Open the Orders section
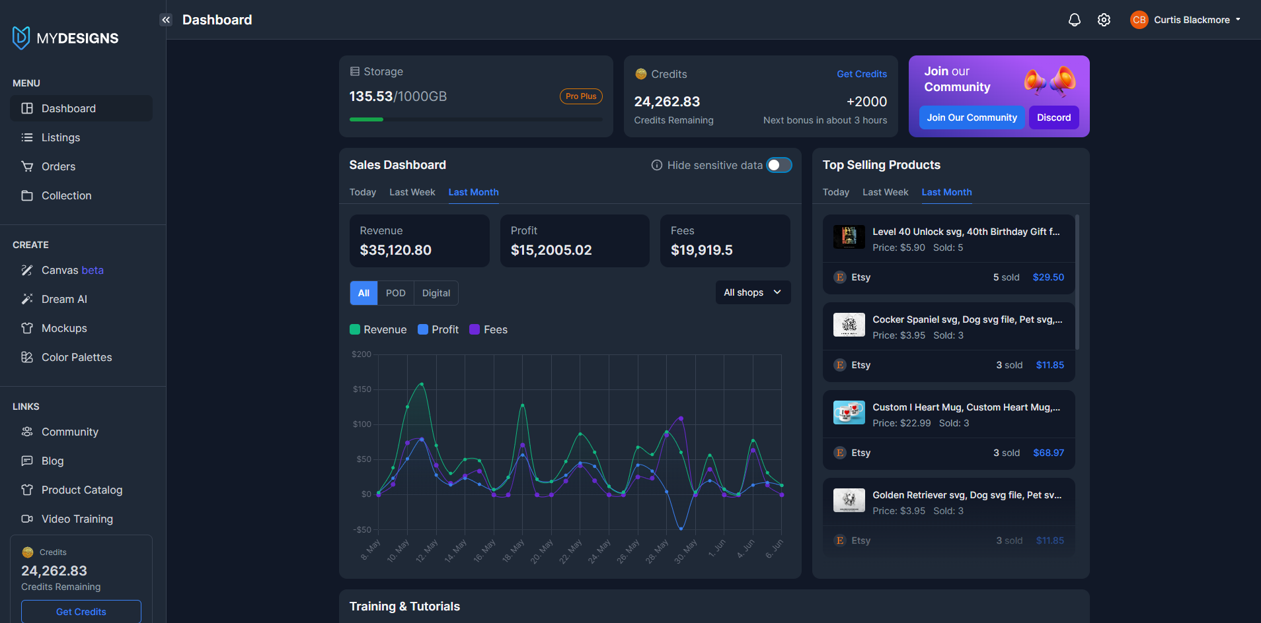Image resolution: width=1261 pixels, height=623 pixels. tap(58, 166)
